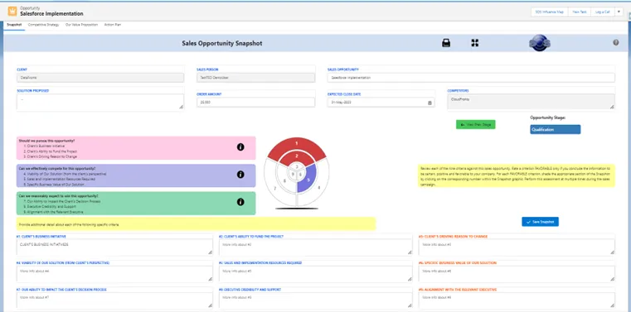The height and width of the screenshot is (312, 631).
Task: Open info for 'Can we effectively compete'
Action: click(x=240, y=175)
